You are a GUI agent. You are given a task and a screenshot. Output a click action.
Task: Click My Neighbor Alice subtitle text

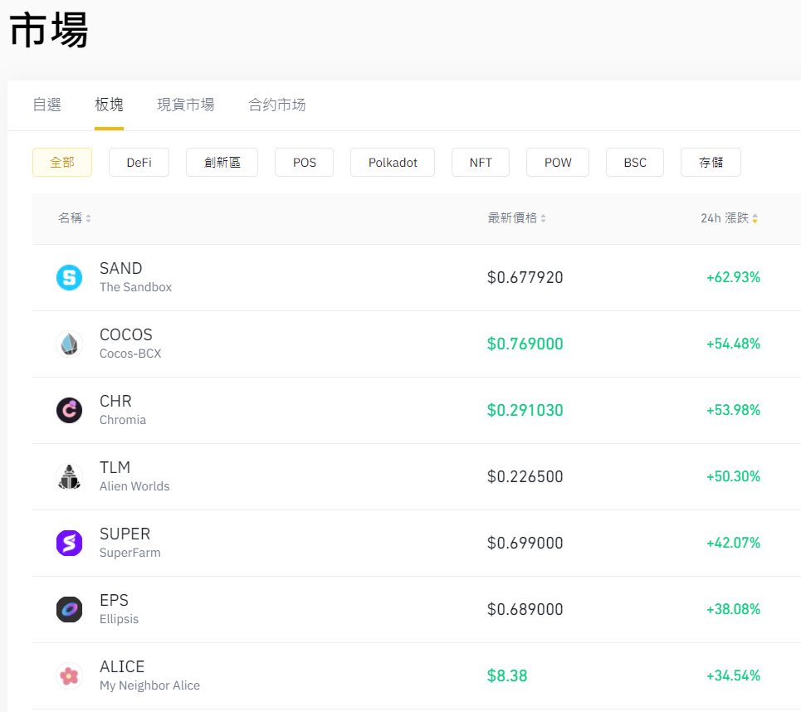tap(149, 685)
